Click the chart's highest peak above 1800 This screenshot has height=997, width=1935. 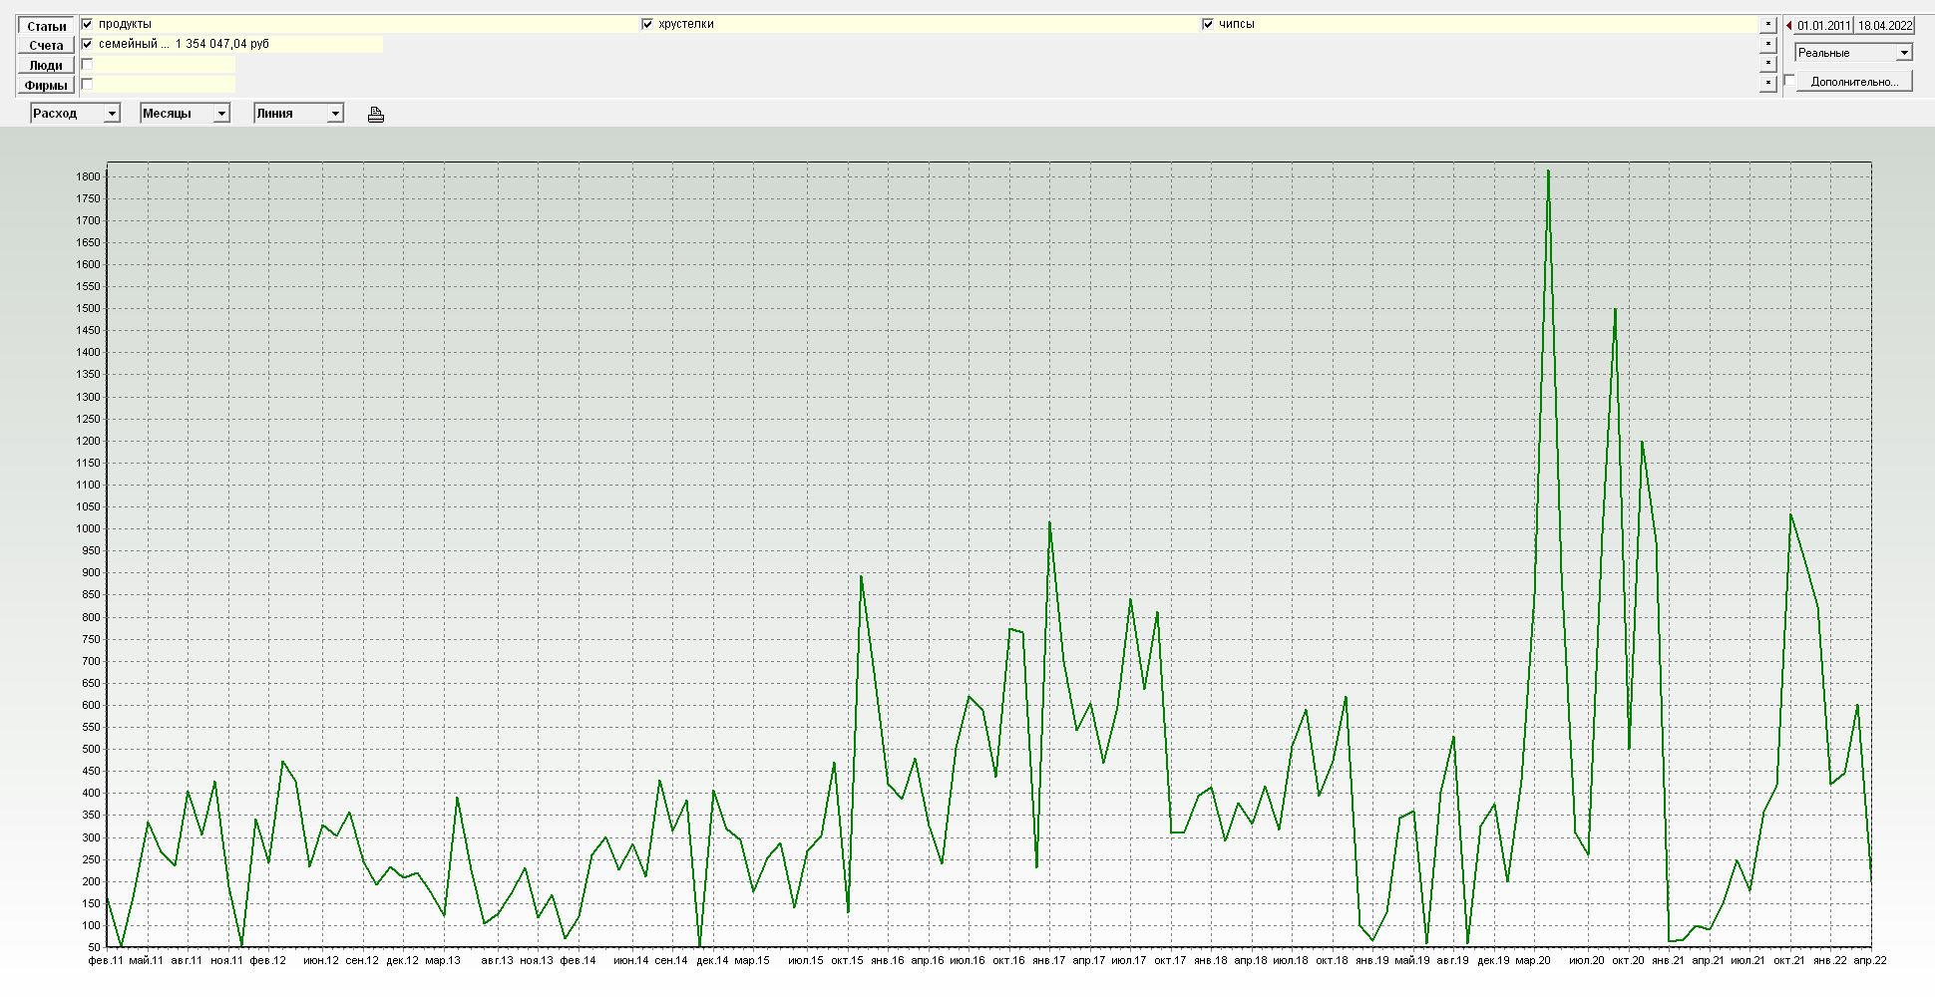point(1548,171)
